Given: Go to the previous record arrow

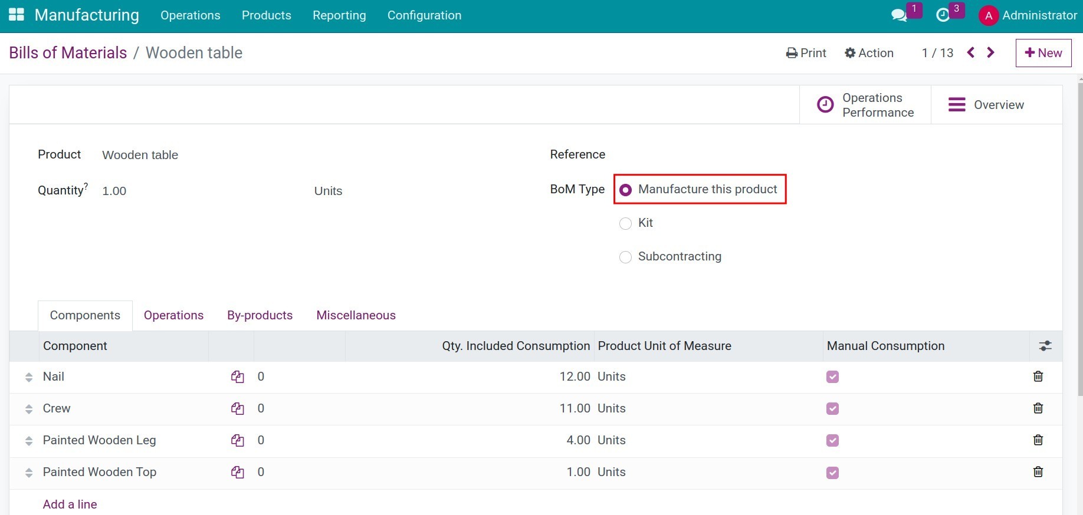Looking at the screenshot, I should click(970, 52).
